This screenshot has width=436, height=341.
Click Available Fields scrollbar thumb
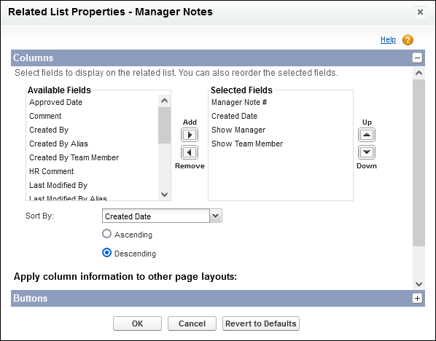pos(164,125)
